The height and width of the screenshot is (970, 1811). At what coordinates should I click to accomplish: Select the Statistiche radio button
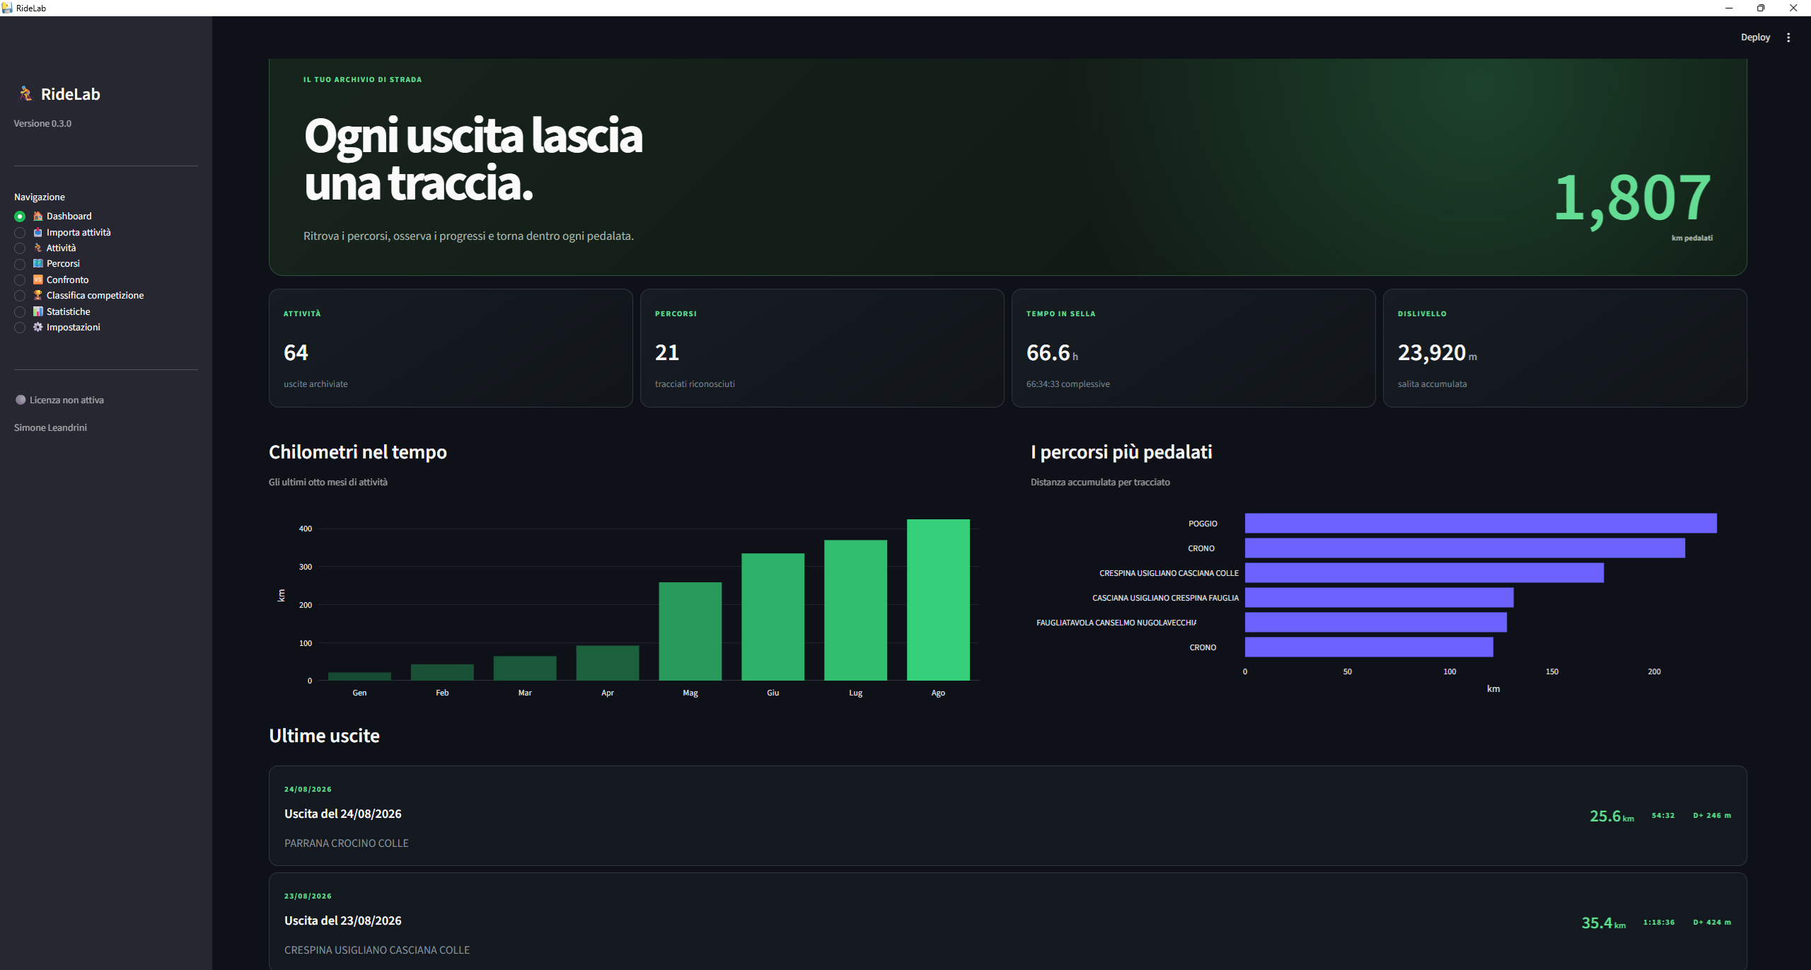pyautogui.click(x=20, y=312)
